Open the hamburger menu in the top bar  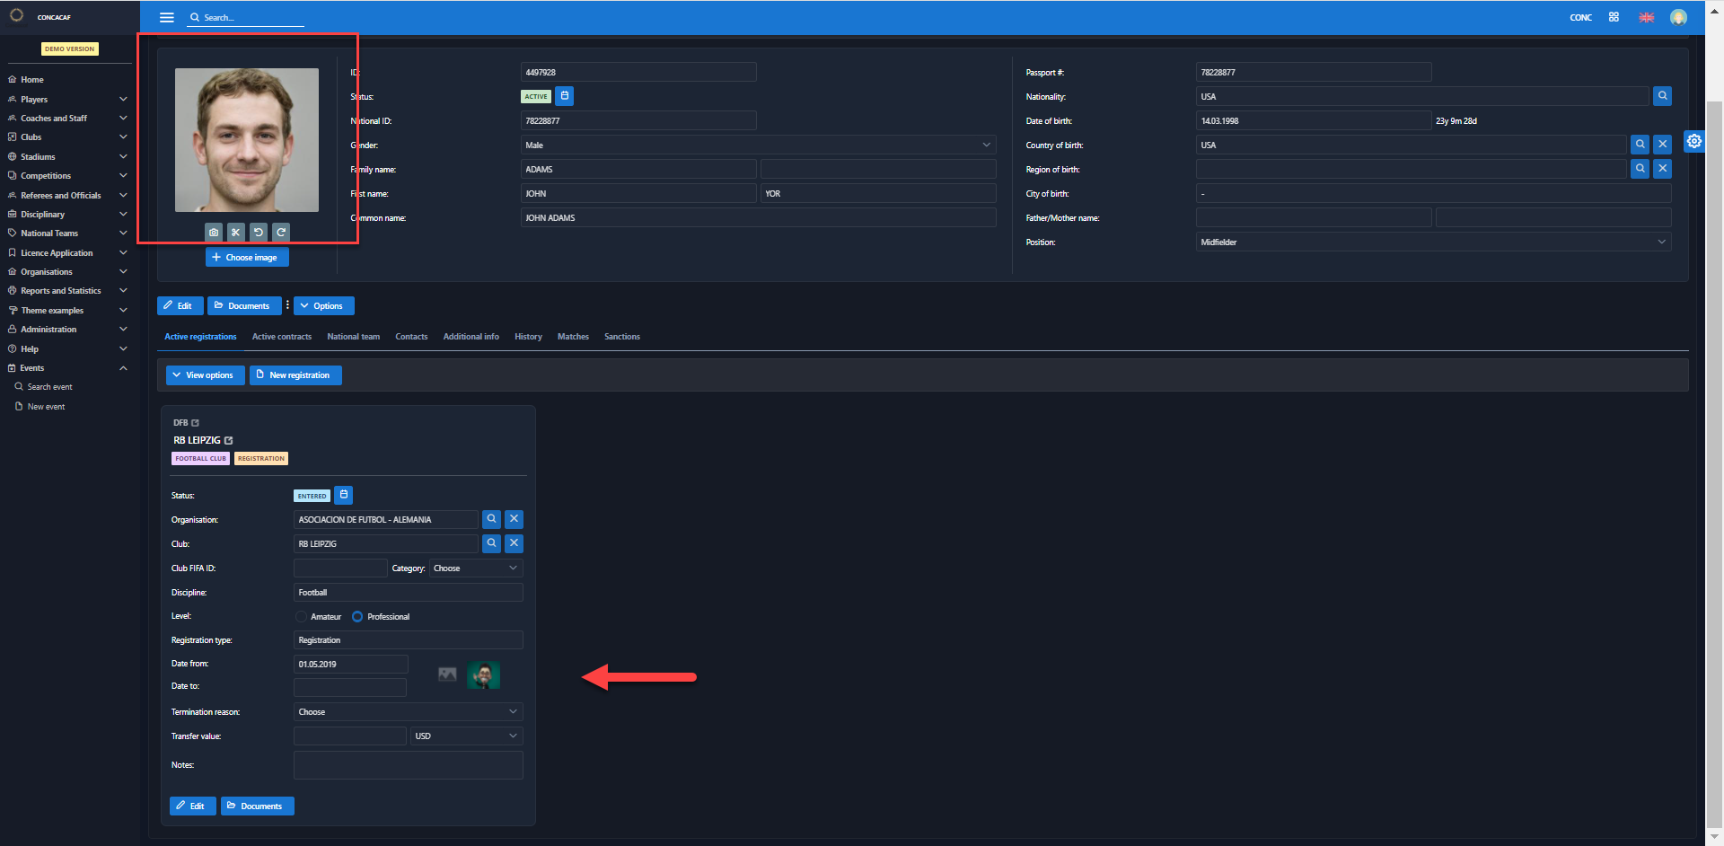coord(167,17)
